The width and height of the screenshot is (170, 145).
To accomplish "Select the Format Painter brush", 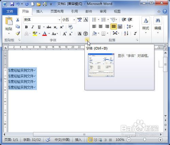I will tap(18, 33).
